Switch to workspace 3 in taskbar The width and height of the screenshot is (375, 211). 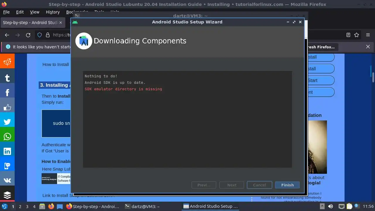click(27, 207)
